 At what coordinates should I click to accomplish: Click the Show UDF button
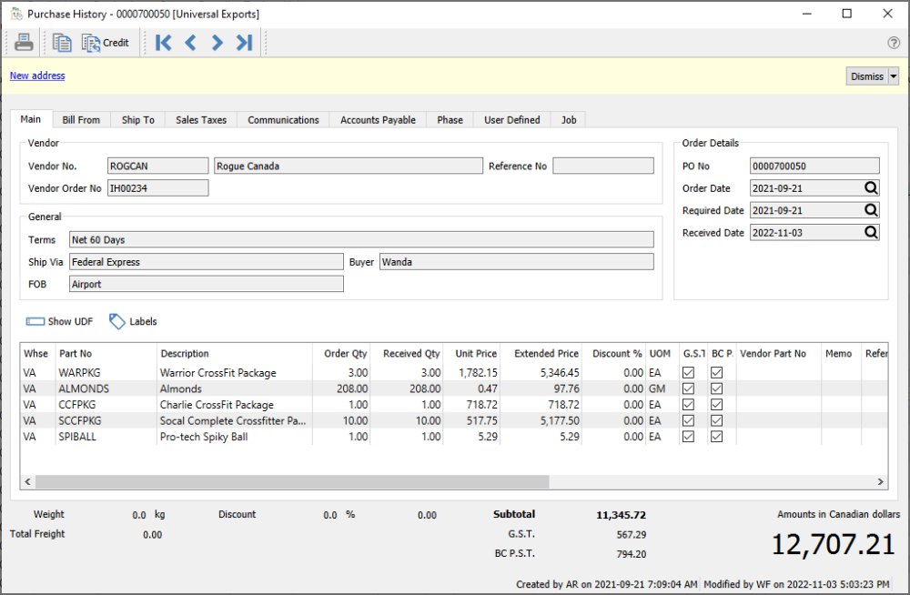tap(60, 321)
